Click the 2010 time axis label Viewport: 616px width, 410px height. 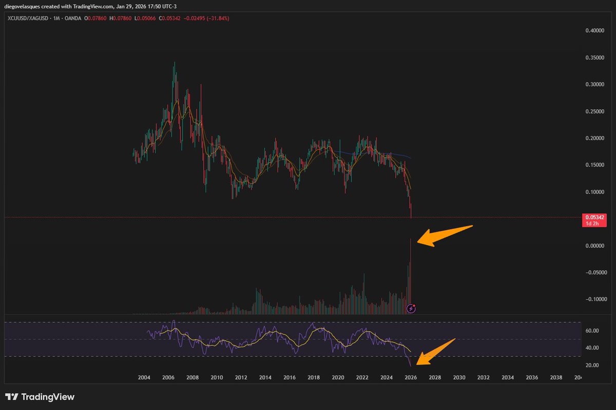[x=216, y=378]
